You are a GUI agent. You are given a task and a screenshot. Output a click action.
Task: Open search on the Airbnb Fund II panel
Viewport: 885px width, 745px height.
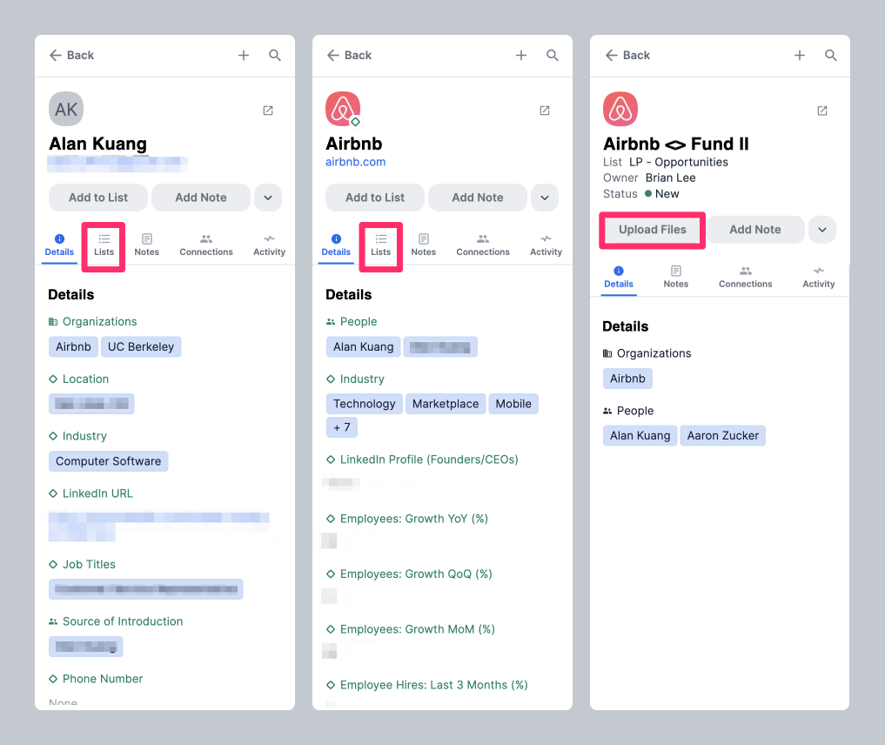(830, 55)
